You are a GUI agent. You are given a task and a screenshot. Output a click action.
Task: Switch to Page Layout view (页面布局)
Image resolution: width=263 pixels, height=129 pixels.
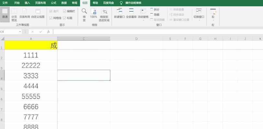click(25, 13)
